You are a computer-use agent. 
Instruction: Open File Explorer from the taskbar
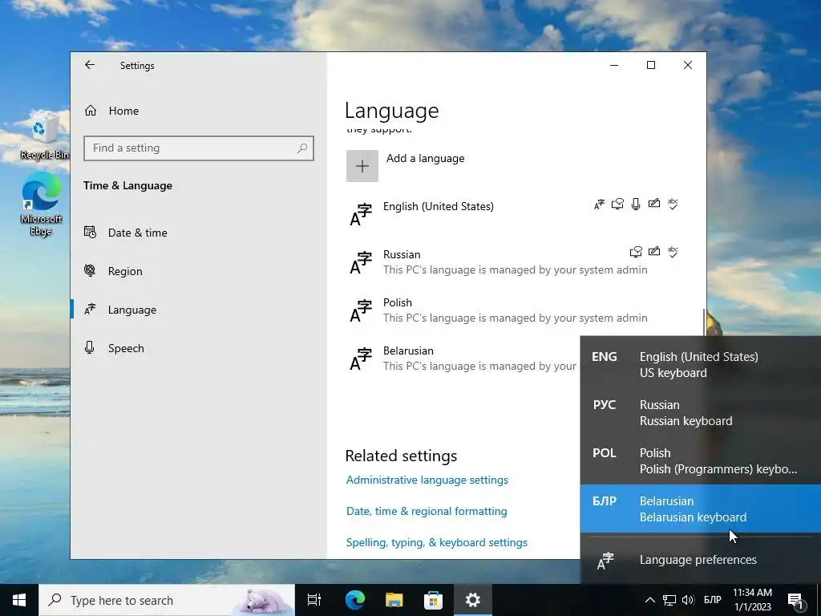pyautogui.click(x=394, y=600)
